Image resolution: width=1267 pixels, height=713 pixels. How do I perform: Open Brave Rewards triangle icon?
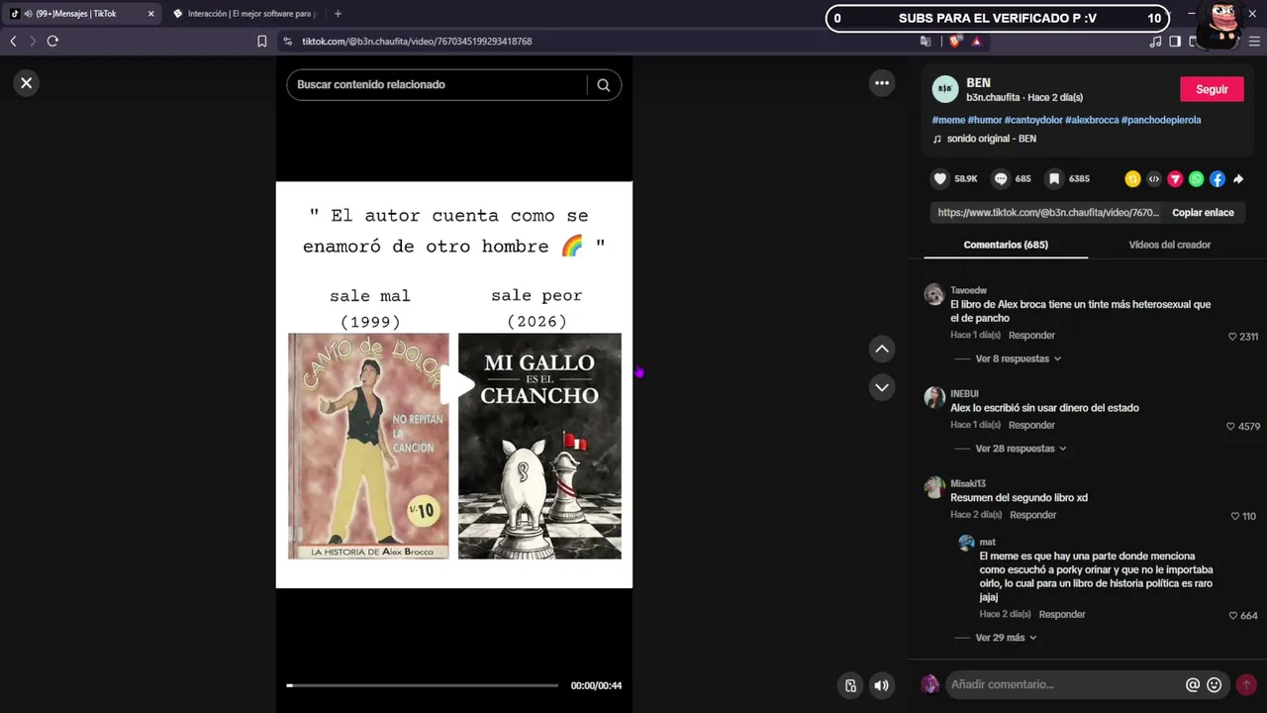click(976, 42)
